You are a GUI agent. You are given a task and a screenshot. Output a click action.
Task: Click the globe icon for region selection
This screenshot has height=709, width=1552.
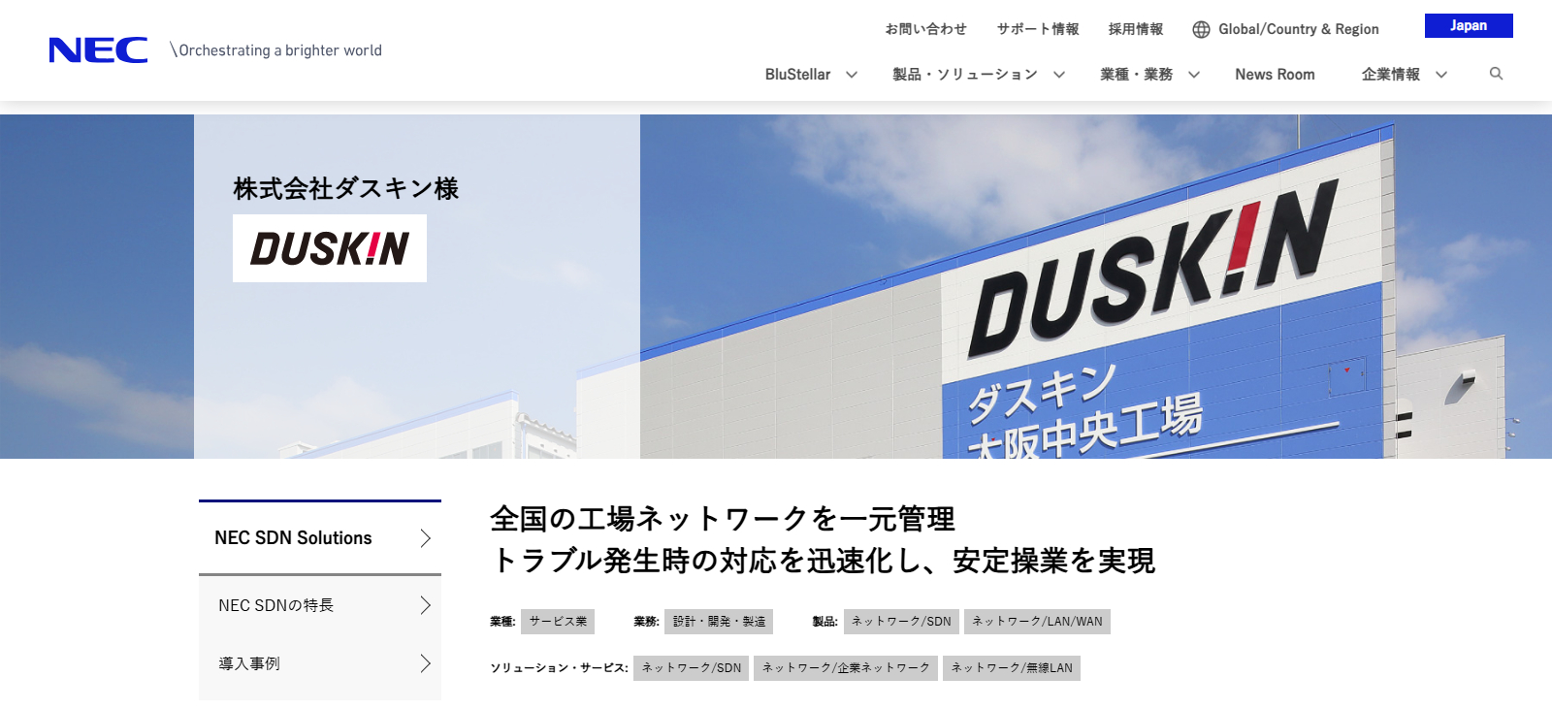(x=1201, y=29)
